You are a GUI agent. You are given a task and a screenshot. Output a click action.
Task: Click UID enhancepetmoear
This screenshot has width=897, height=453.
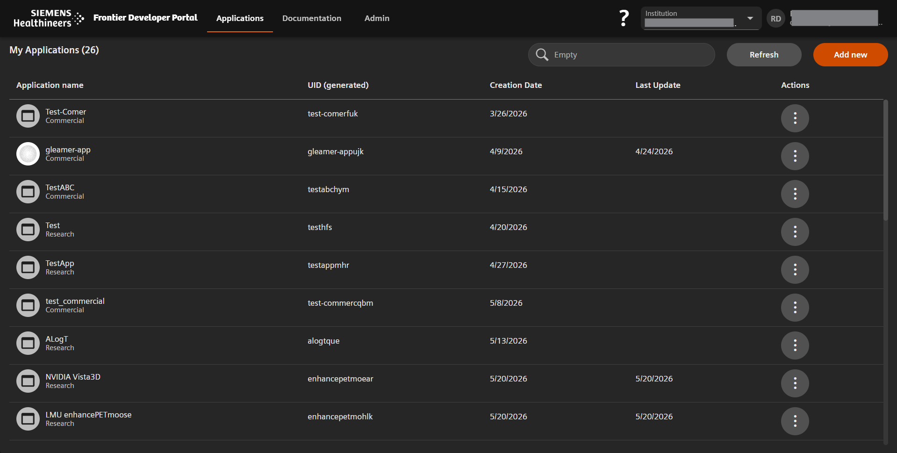coord(340,379)
